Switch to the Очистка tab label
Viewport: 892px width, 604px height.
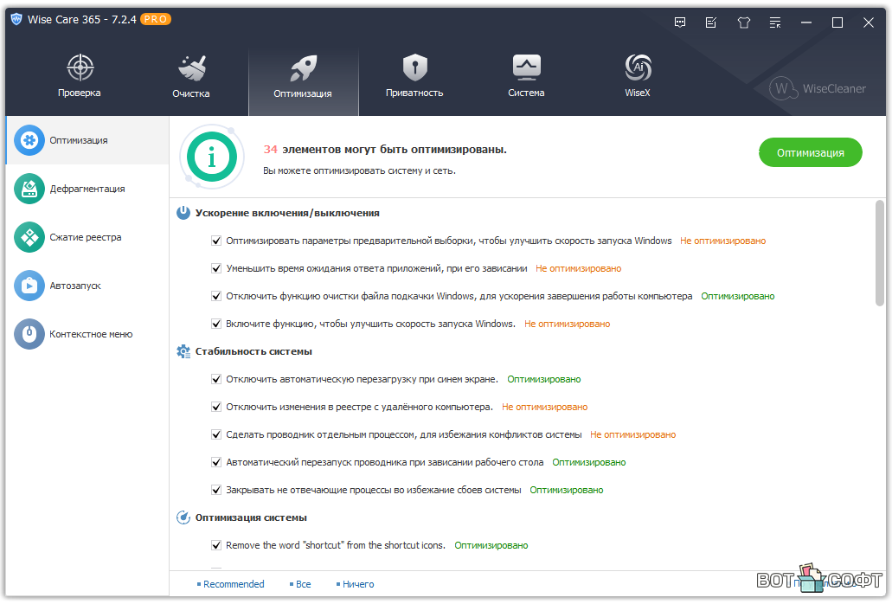tap(191, 93)
